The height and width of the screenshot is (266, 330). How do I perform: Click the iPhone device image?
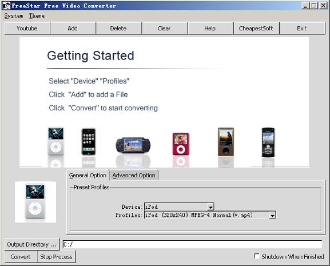point(89,141)
